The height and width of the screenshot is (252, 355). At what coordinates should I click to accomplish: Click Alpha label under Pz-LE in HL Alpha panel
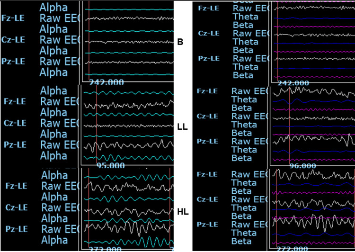(54, 240)
